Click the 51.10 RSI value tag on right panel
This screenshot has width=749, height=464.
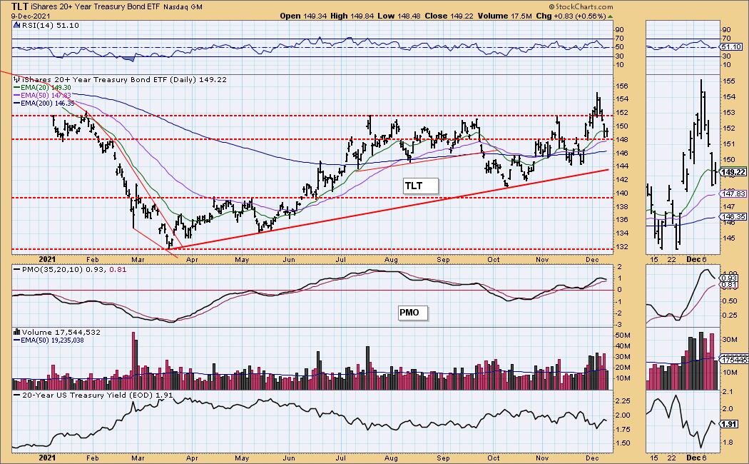[x=731, y=47]
